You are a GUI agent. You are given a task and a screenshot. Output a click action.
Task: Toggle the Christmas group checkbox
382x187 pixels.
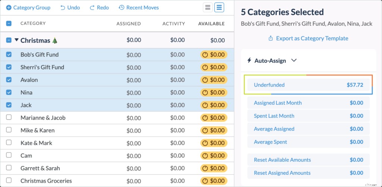tap(9, 40)
